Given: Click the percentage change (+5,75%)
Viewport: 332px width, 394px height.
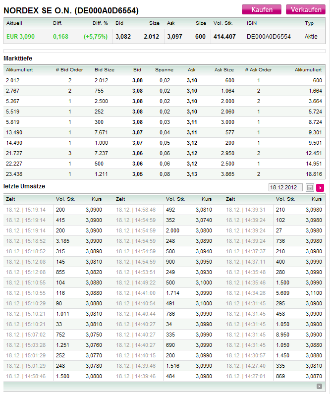Looking at the screenshot, I should click(x=96, y=37).
